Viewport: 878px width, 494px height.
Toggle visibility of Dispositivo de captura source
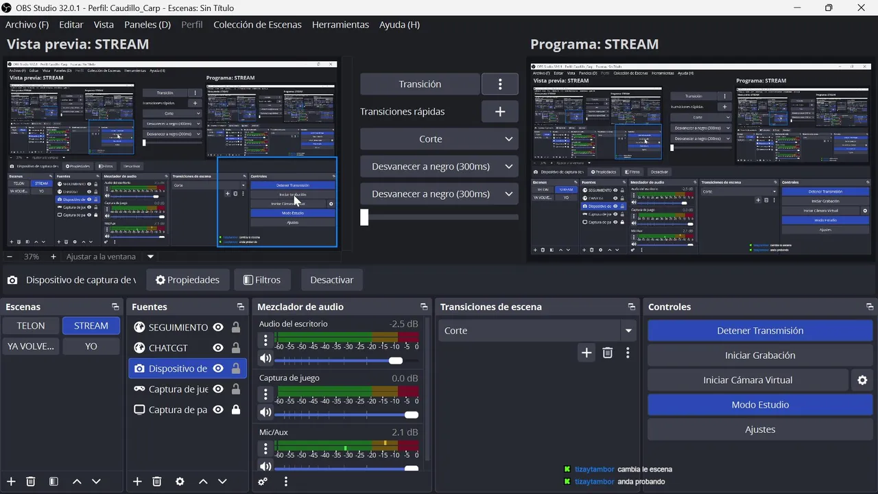(218, 368)
